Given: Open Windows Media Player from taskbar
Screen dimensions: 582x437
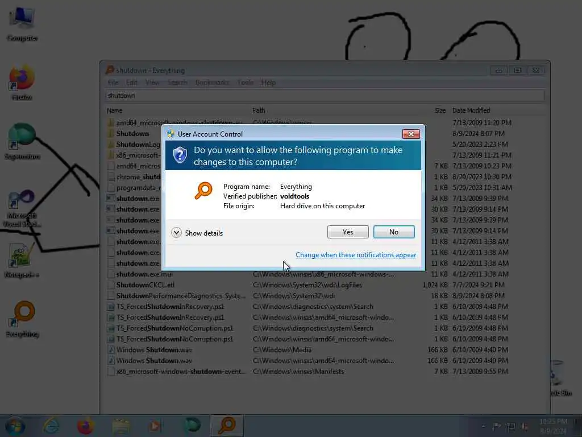Looking at the screenshot, I should pos(155,426).
